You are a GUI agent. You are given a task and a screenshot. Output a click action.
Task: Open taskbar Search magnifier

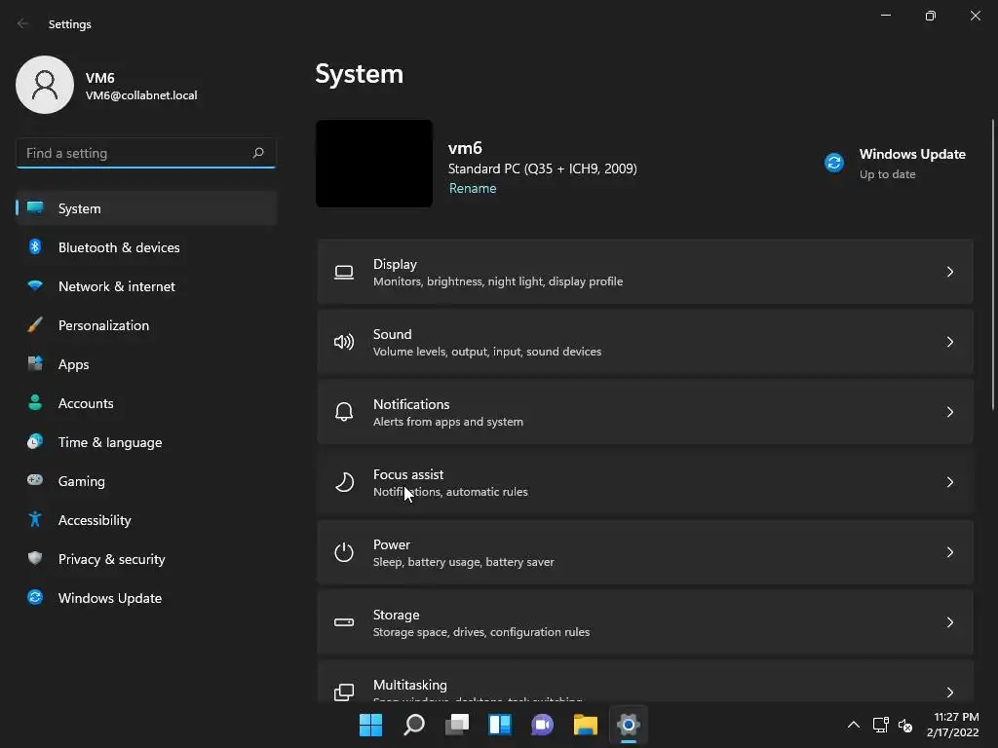tap(413, 725)
